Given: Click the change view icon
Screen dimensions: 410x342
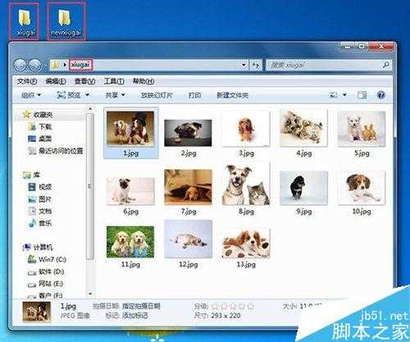Looking at the screenshot, I should point(334,95).
